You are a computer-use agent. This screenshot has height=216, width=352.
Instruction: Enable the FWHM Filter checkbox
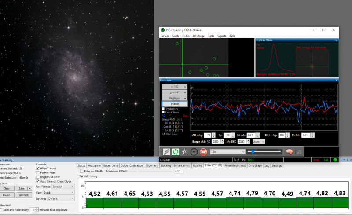click(37, 172)
